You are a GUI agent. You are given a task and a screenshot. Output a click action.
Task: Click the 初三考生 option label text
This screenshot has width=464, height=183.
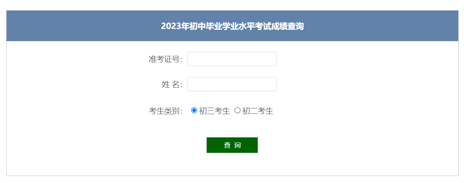214,111
